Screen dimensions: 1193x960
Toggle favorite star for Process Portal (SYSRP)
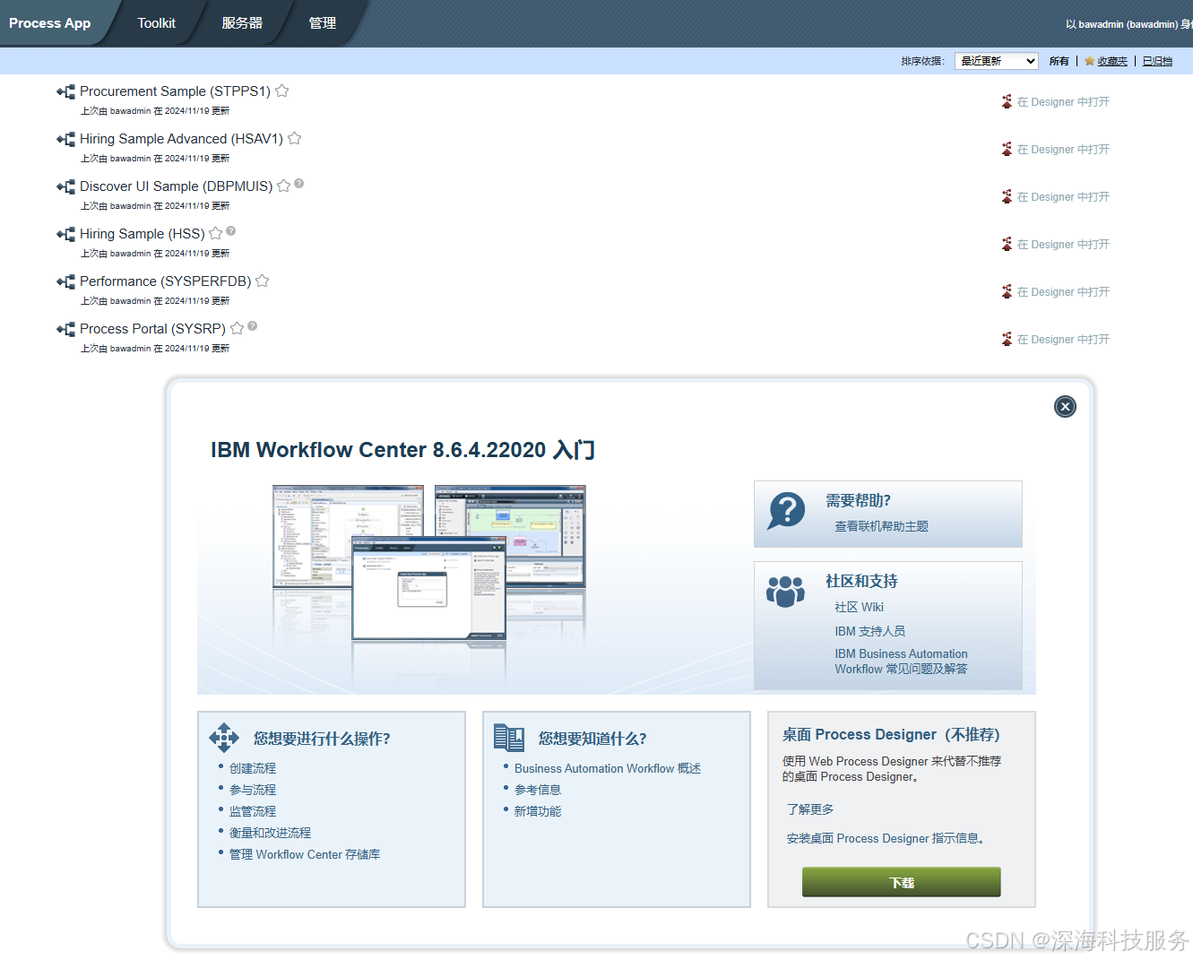point(237,328)
